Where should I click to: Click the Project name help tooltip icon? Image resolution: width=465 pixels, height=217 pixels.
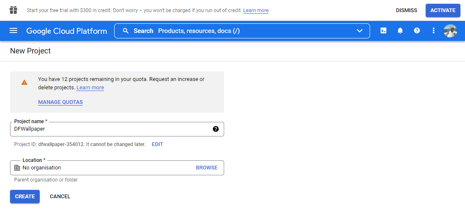pyautogui.click(x=216, y=129)
